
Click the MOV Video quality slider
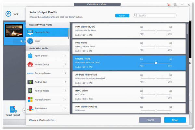click(x=156, y=47)
